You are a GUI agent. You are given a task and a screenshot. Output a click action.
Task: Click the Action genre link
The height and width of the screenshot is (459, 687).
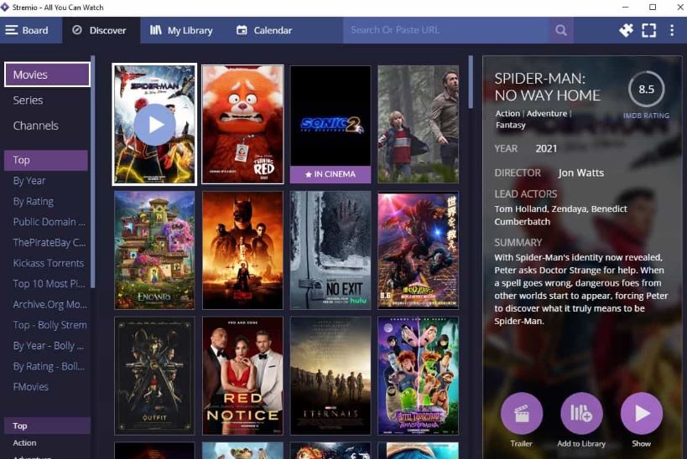point(507,113)
